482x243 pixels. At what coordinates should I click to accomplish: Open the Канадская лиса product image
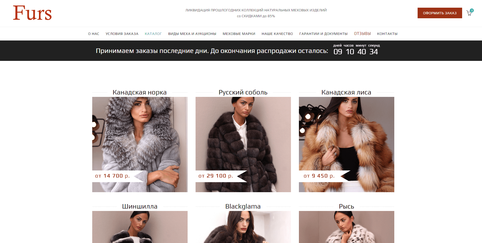347,145
